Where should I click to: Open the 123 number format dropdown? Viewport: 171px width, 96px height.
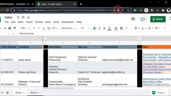tap(54, 28)
